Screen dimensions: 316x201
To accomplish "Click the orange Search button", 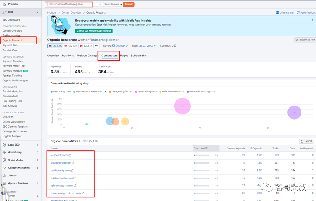I will (129, 4).
